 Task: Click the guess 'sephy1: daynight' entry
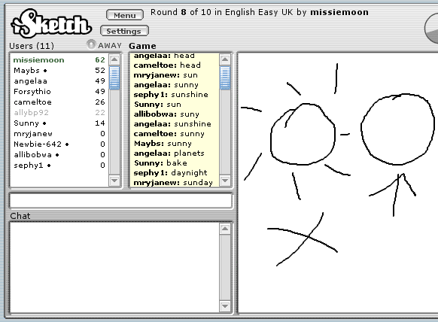point(170,173)
